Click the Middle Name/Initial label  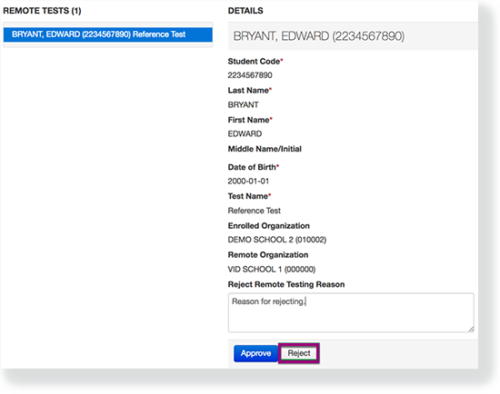(x=265, y=149)
